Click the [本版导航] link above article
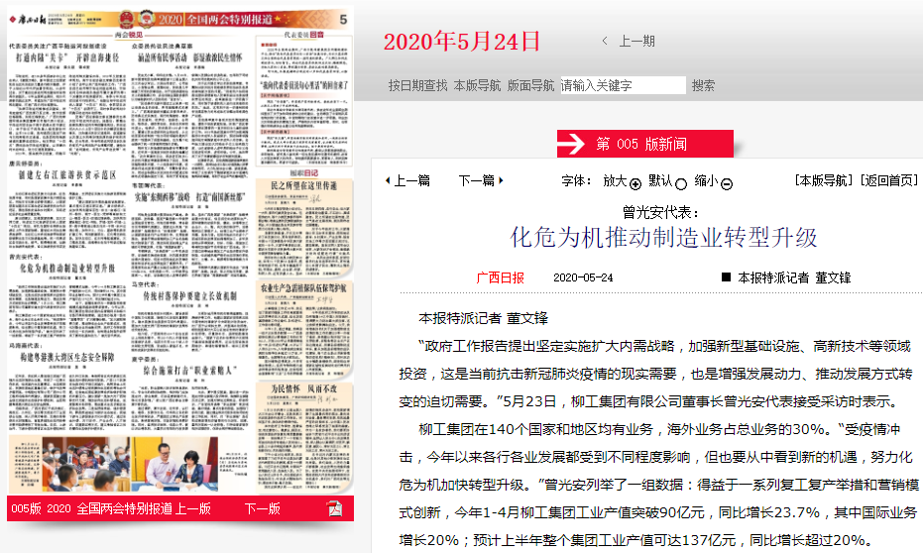The image size is (923, 553). (x=823, y=180)
